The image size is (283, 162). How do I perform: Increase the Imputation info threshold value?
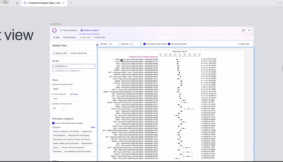(x=63, y=108)
